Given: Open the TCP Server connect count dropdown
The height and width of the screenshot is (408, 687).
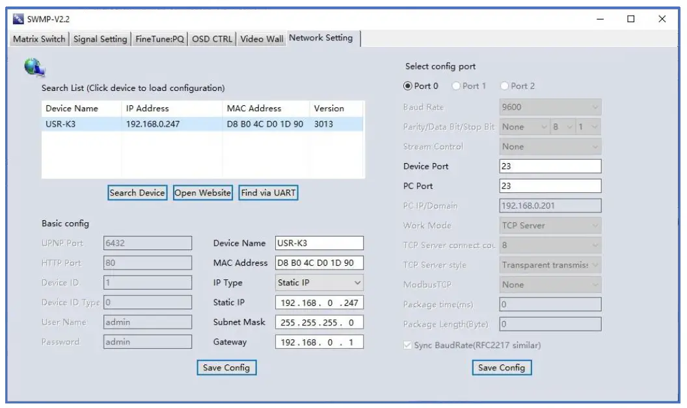Looking at the screenshot, I should pyautogui.click(x=550, y=245).
